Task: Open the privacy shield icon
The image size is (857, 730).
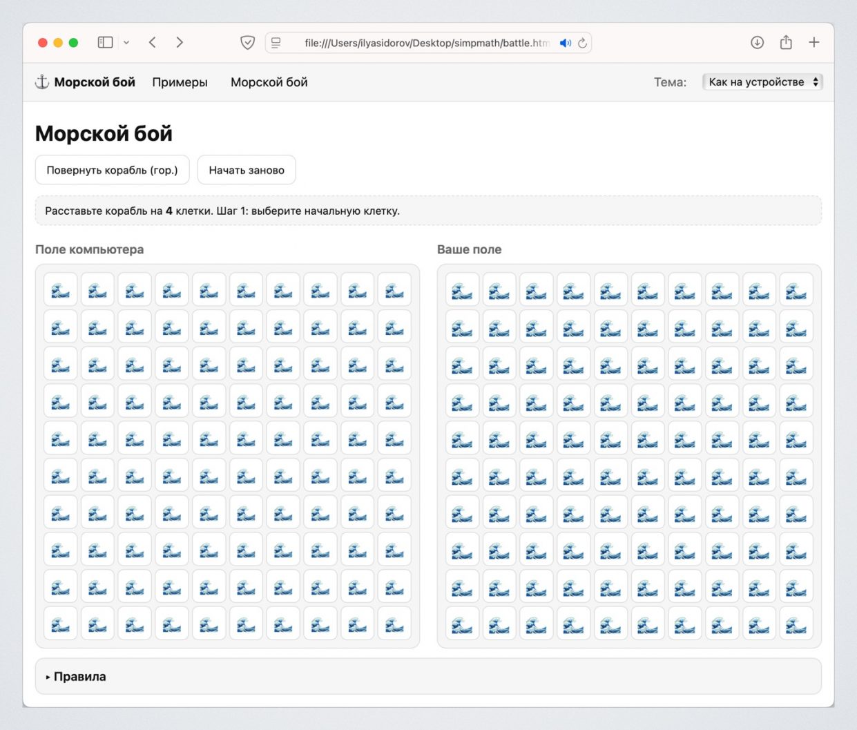Action: (247, 43)
